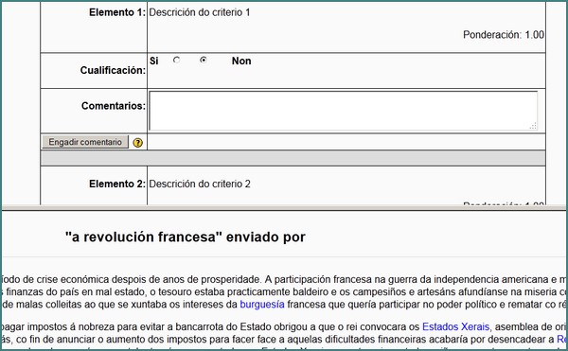Click the heading "a revolución francesa" enviado por
The width and height of the screenshot is (568, 351).
coord(186,237)
